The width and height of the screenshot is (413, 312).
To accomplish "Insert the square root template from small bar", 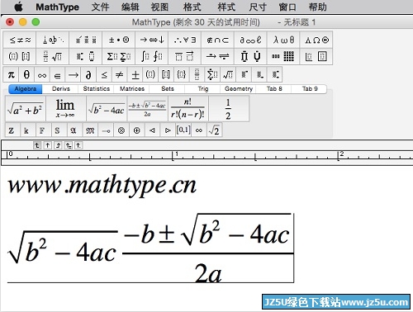I will coord(228,74).
